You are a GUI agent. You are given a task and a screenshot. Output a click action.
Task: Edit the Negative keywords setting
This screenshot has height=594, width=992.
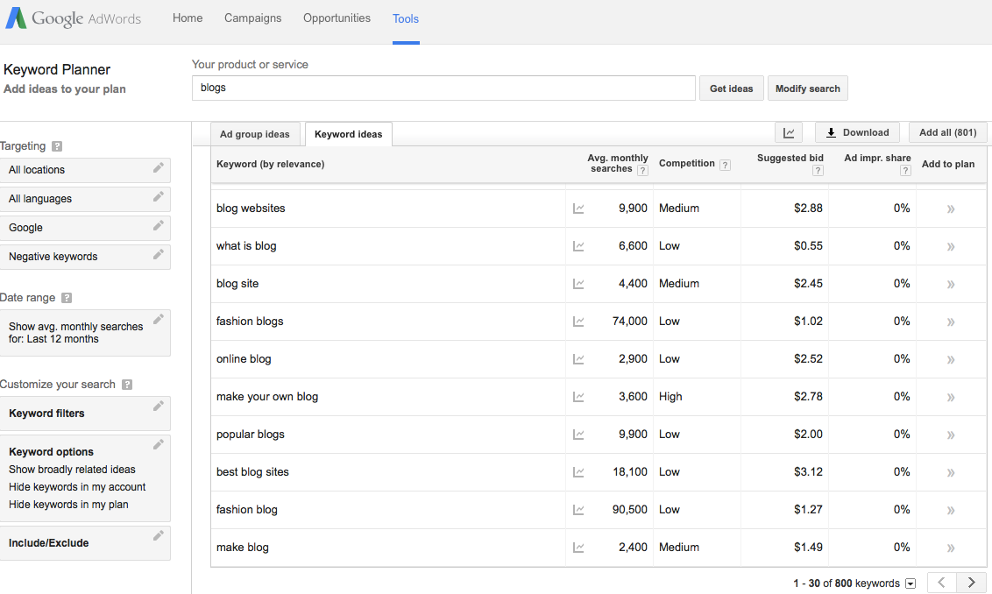[x=158, y=255]
